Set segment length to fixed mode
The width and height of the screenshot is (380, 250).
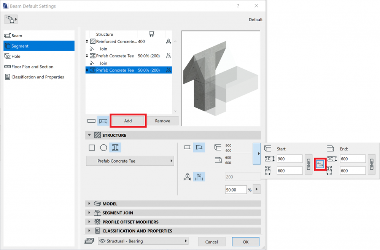click(x=187, y=177)
